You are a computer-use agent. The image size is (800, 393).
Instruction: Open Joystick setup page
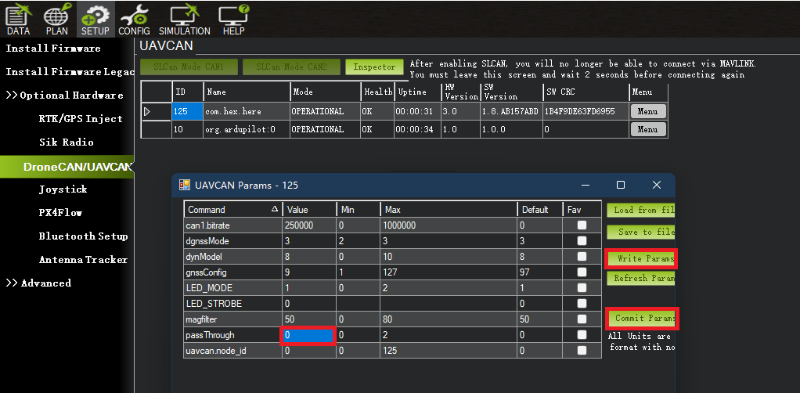pyautogui.click(x=63, y=189)
